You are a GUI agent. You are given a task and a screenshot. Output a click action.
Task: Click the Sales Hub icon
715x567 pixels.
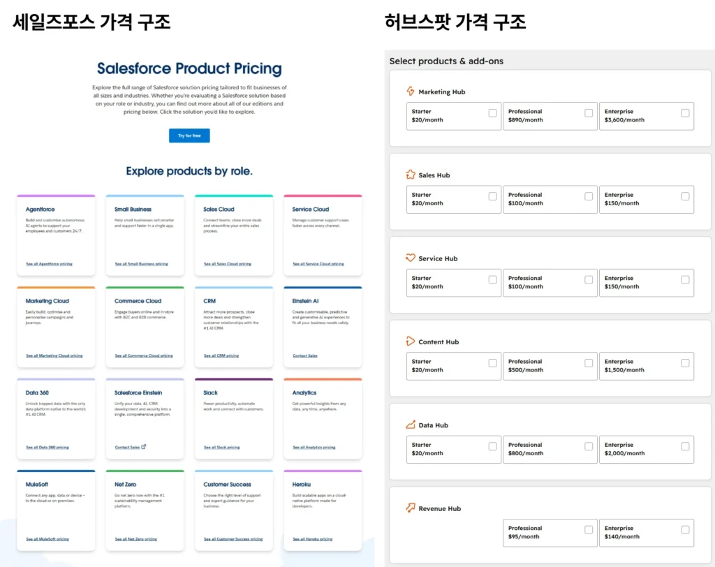[411, 175]
